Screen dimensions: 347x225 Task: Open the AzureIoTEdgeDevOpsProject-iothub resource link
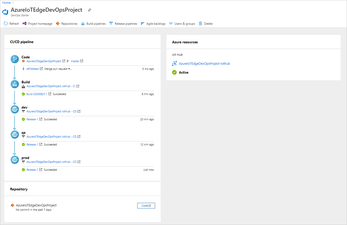pyautogui.click(x=204, y=64)
